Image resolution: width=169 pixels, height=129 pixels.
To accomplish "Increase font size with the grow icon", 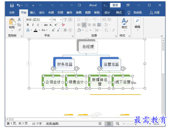I will coord(53,30).
